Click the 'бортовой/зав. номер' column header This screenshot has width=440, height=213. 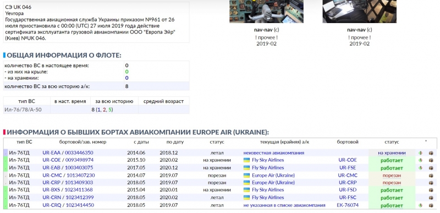pos(83,142)
